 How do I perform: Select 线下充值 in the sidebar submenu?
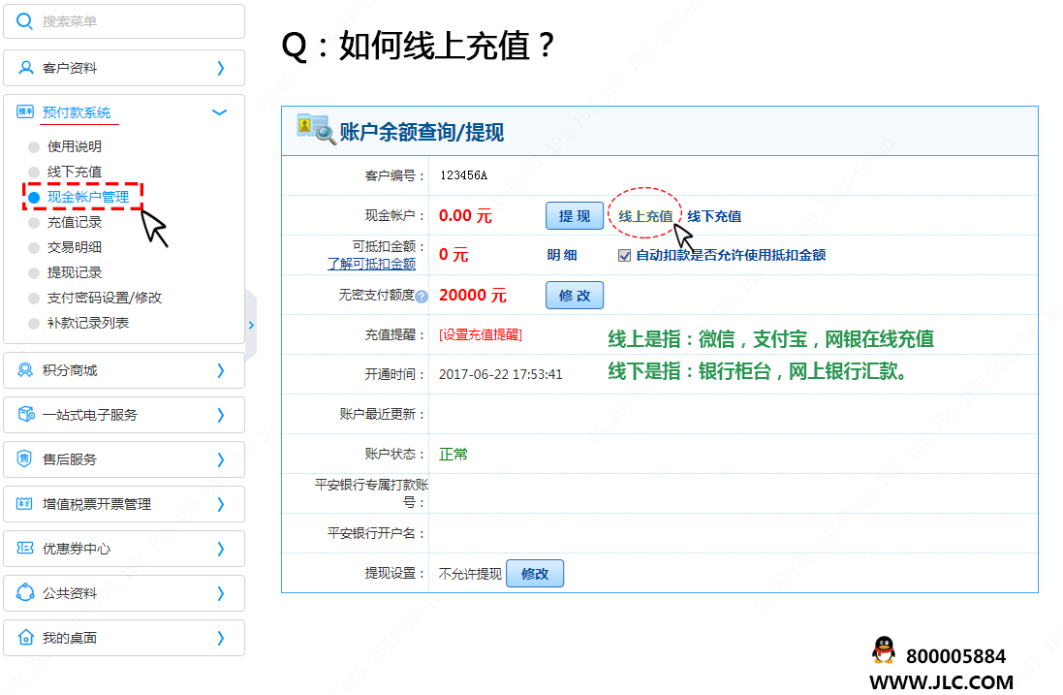pos(75,172)
